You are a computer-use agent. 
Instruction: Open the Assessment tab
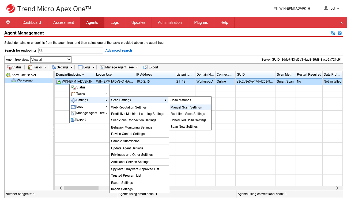click(x=64, y=22)
